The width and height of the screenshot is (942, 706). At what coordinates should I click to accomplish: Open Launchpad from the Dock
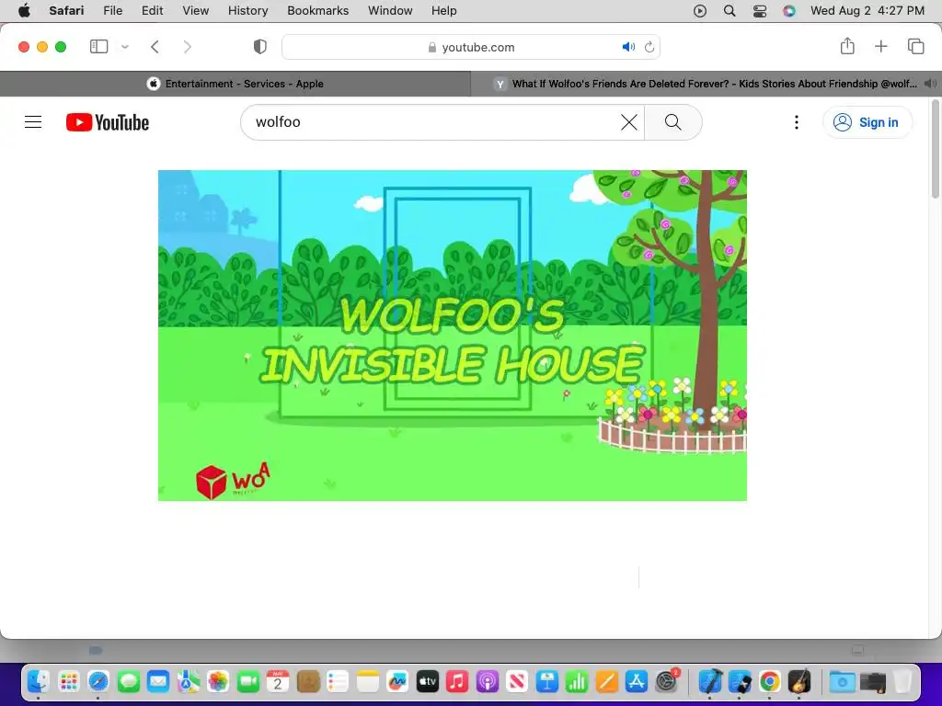(x=68, y=681)
